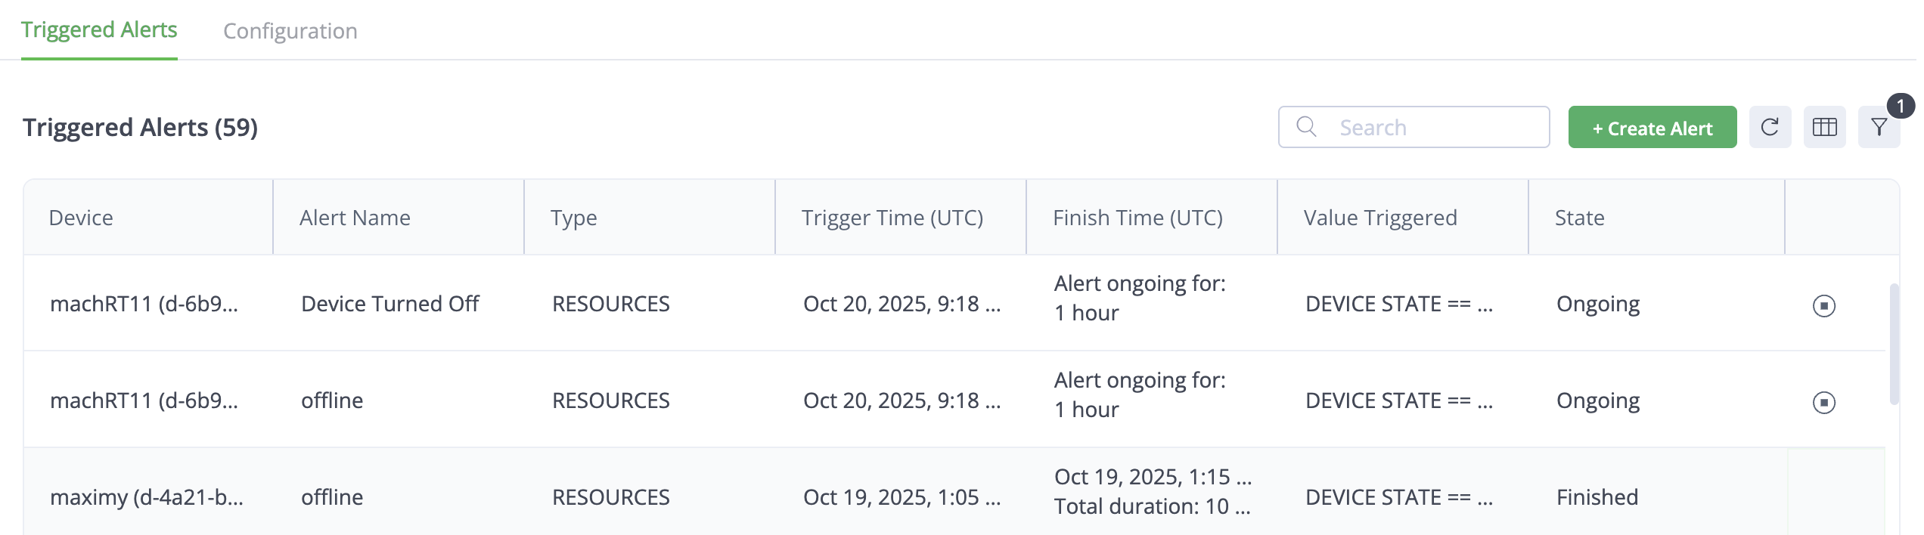Sort by the Device column header
The height and width of the screenshot is (535, 1924).
[81, 218]
